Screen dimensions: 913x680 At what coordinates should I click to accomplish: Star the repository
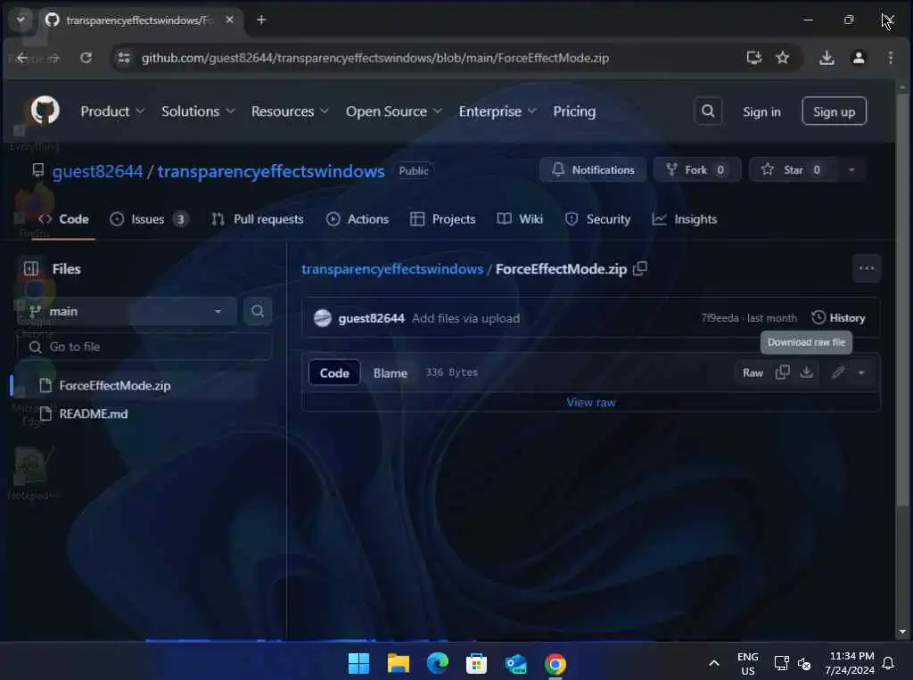pos(794,170)
